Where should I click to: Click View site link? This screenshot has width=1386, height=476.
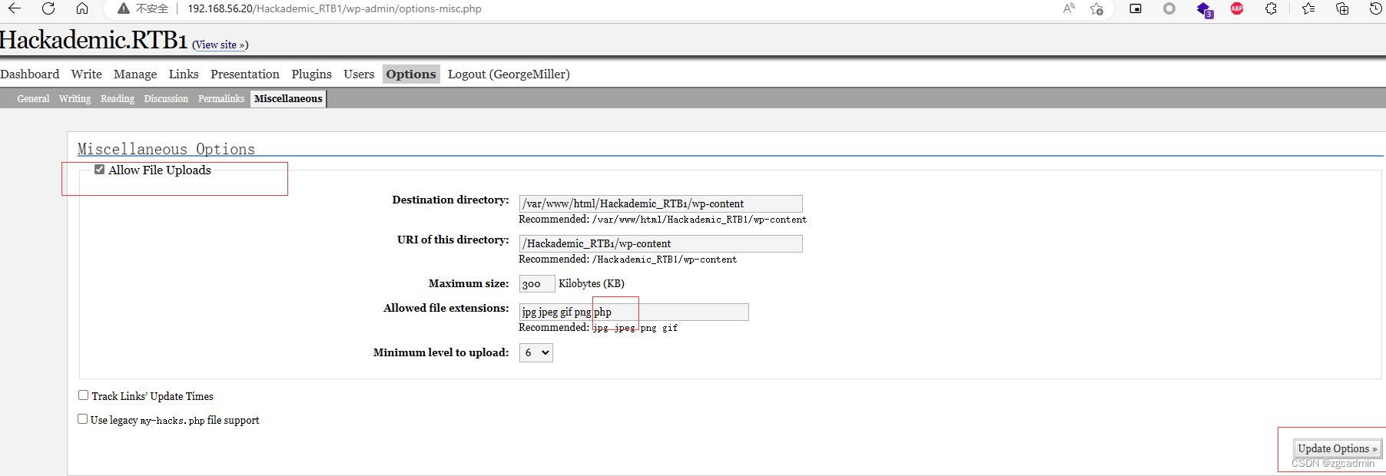click(220, 45)
